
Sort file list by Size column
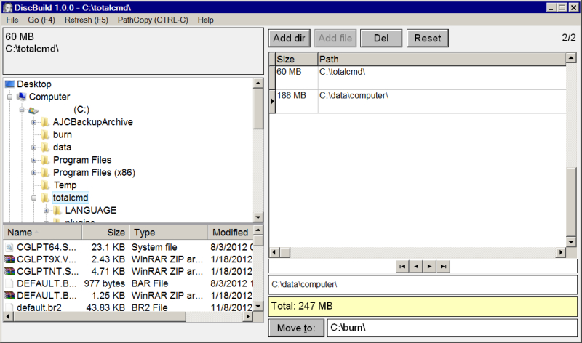point(105,233)
